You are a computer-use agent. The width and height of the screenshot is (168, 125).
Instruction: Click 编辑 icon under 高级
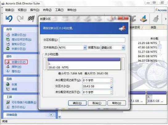click(8, 89)
